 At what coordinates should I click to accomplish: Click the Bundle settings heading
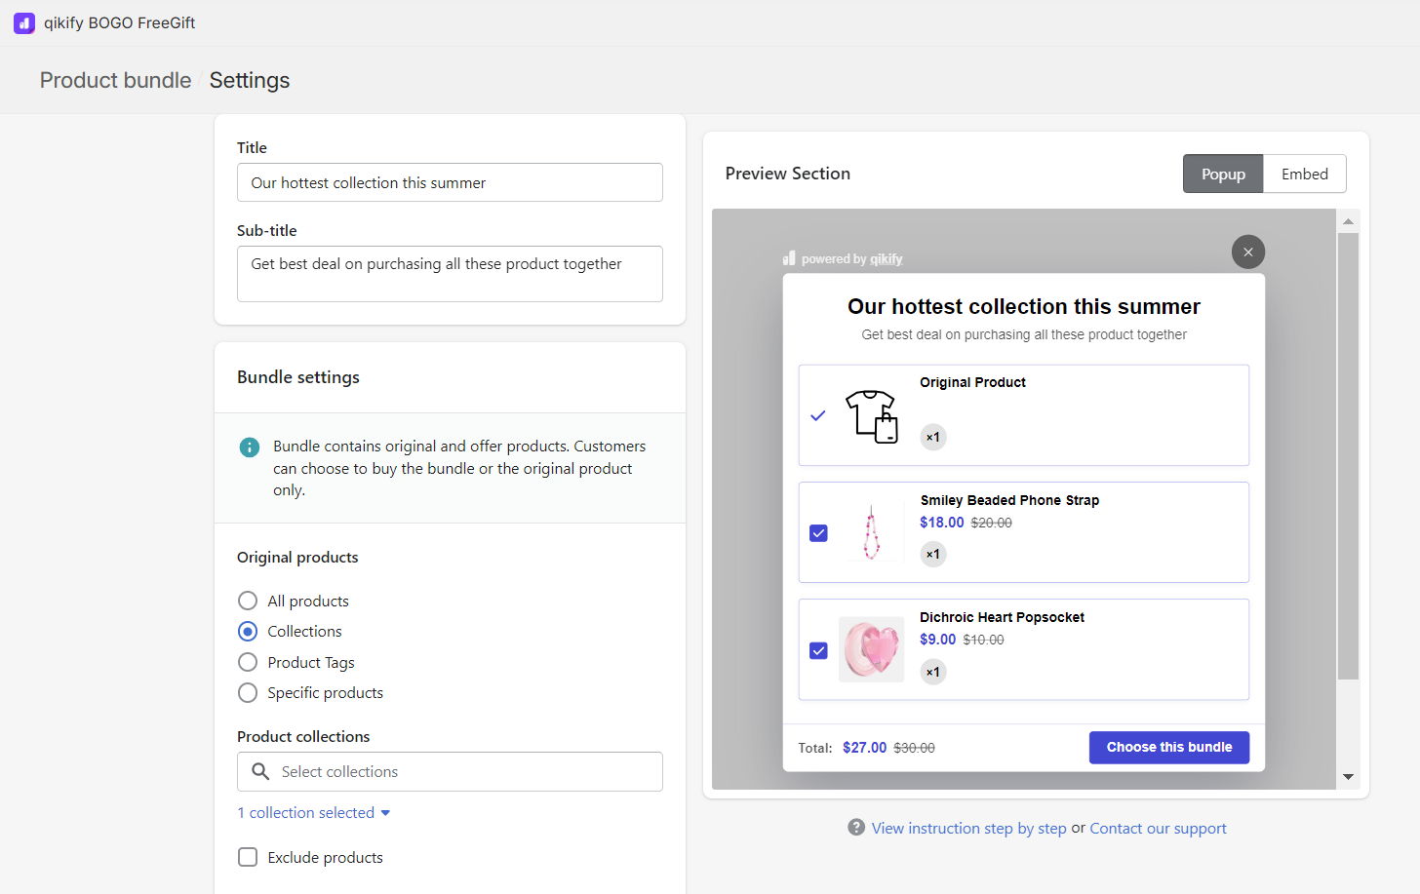298,377
